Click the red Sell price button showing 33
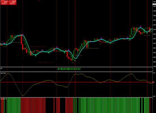Viewport: 156px width, 113px height. (x=4, y=3)
